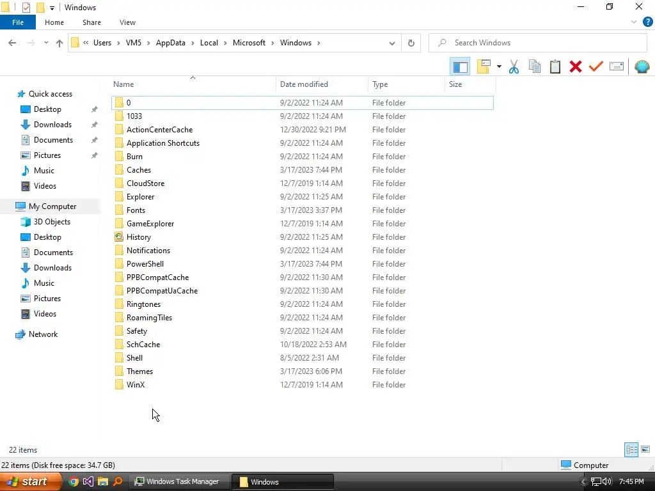Open the Help question mark icon
Screen dimensions: 655x491
[647, 22]
